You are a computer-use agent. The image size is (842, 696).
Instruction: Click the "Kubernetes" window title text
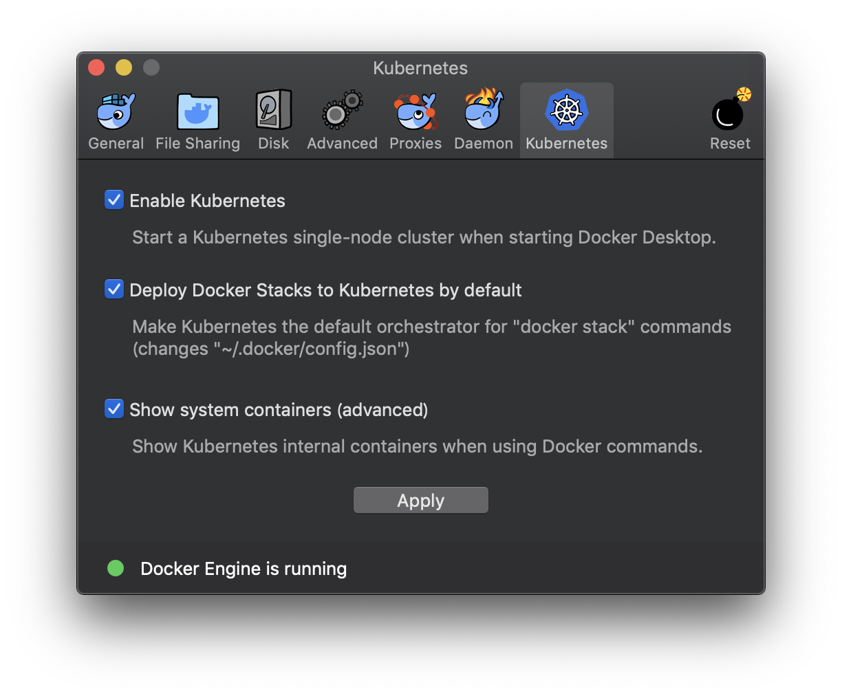click(420, 68)
